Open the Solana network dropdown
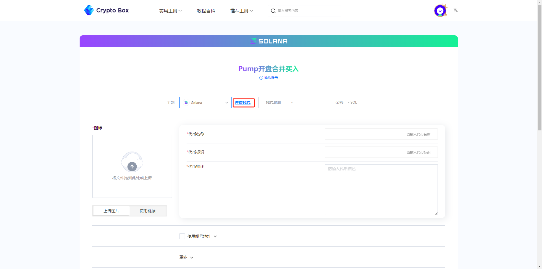 click(206, 102)
